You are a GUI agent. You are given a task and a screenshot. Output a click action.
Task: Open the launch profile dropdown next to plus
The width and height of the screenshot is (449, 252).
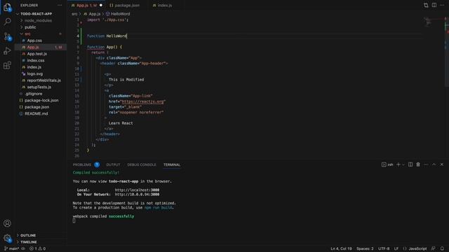[403, 164]
